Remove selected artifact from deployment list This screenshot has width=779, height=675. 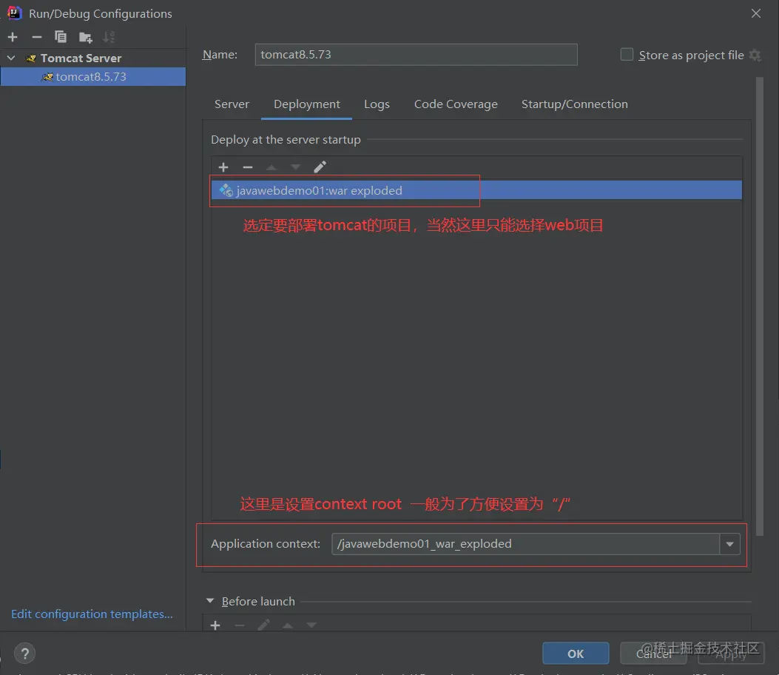pyautogui.click(x=247, y=167)
